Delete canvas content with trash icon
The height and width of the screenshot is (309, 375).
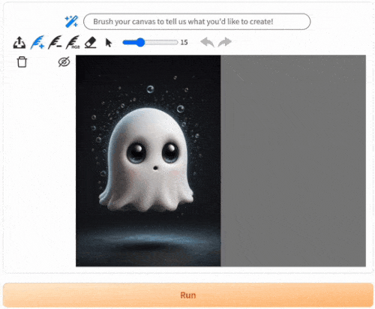click(x=22, y=61)
